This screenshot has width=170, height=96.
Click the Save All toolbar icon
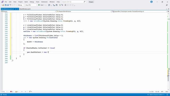(x=8, y=5)
